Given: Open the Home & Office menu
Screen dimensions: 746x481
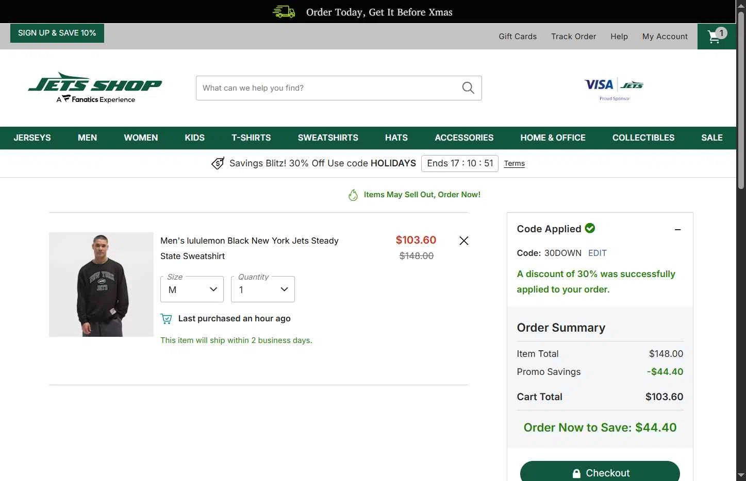Looking at the screenshot, I should click(x=553, y=138).
